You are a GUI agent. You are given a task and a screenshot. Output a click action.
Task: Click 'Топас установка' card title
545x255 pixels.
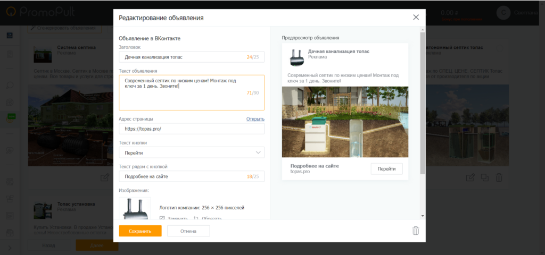(x=76, y=205)
